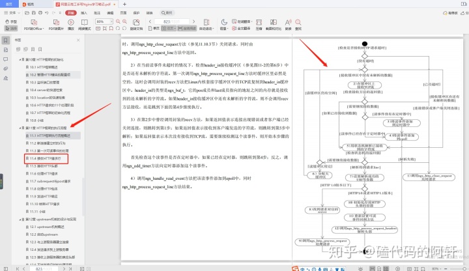
Task: Select the 插入 ribbon tab
Action: (84, 13)
